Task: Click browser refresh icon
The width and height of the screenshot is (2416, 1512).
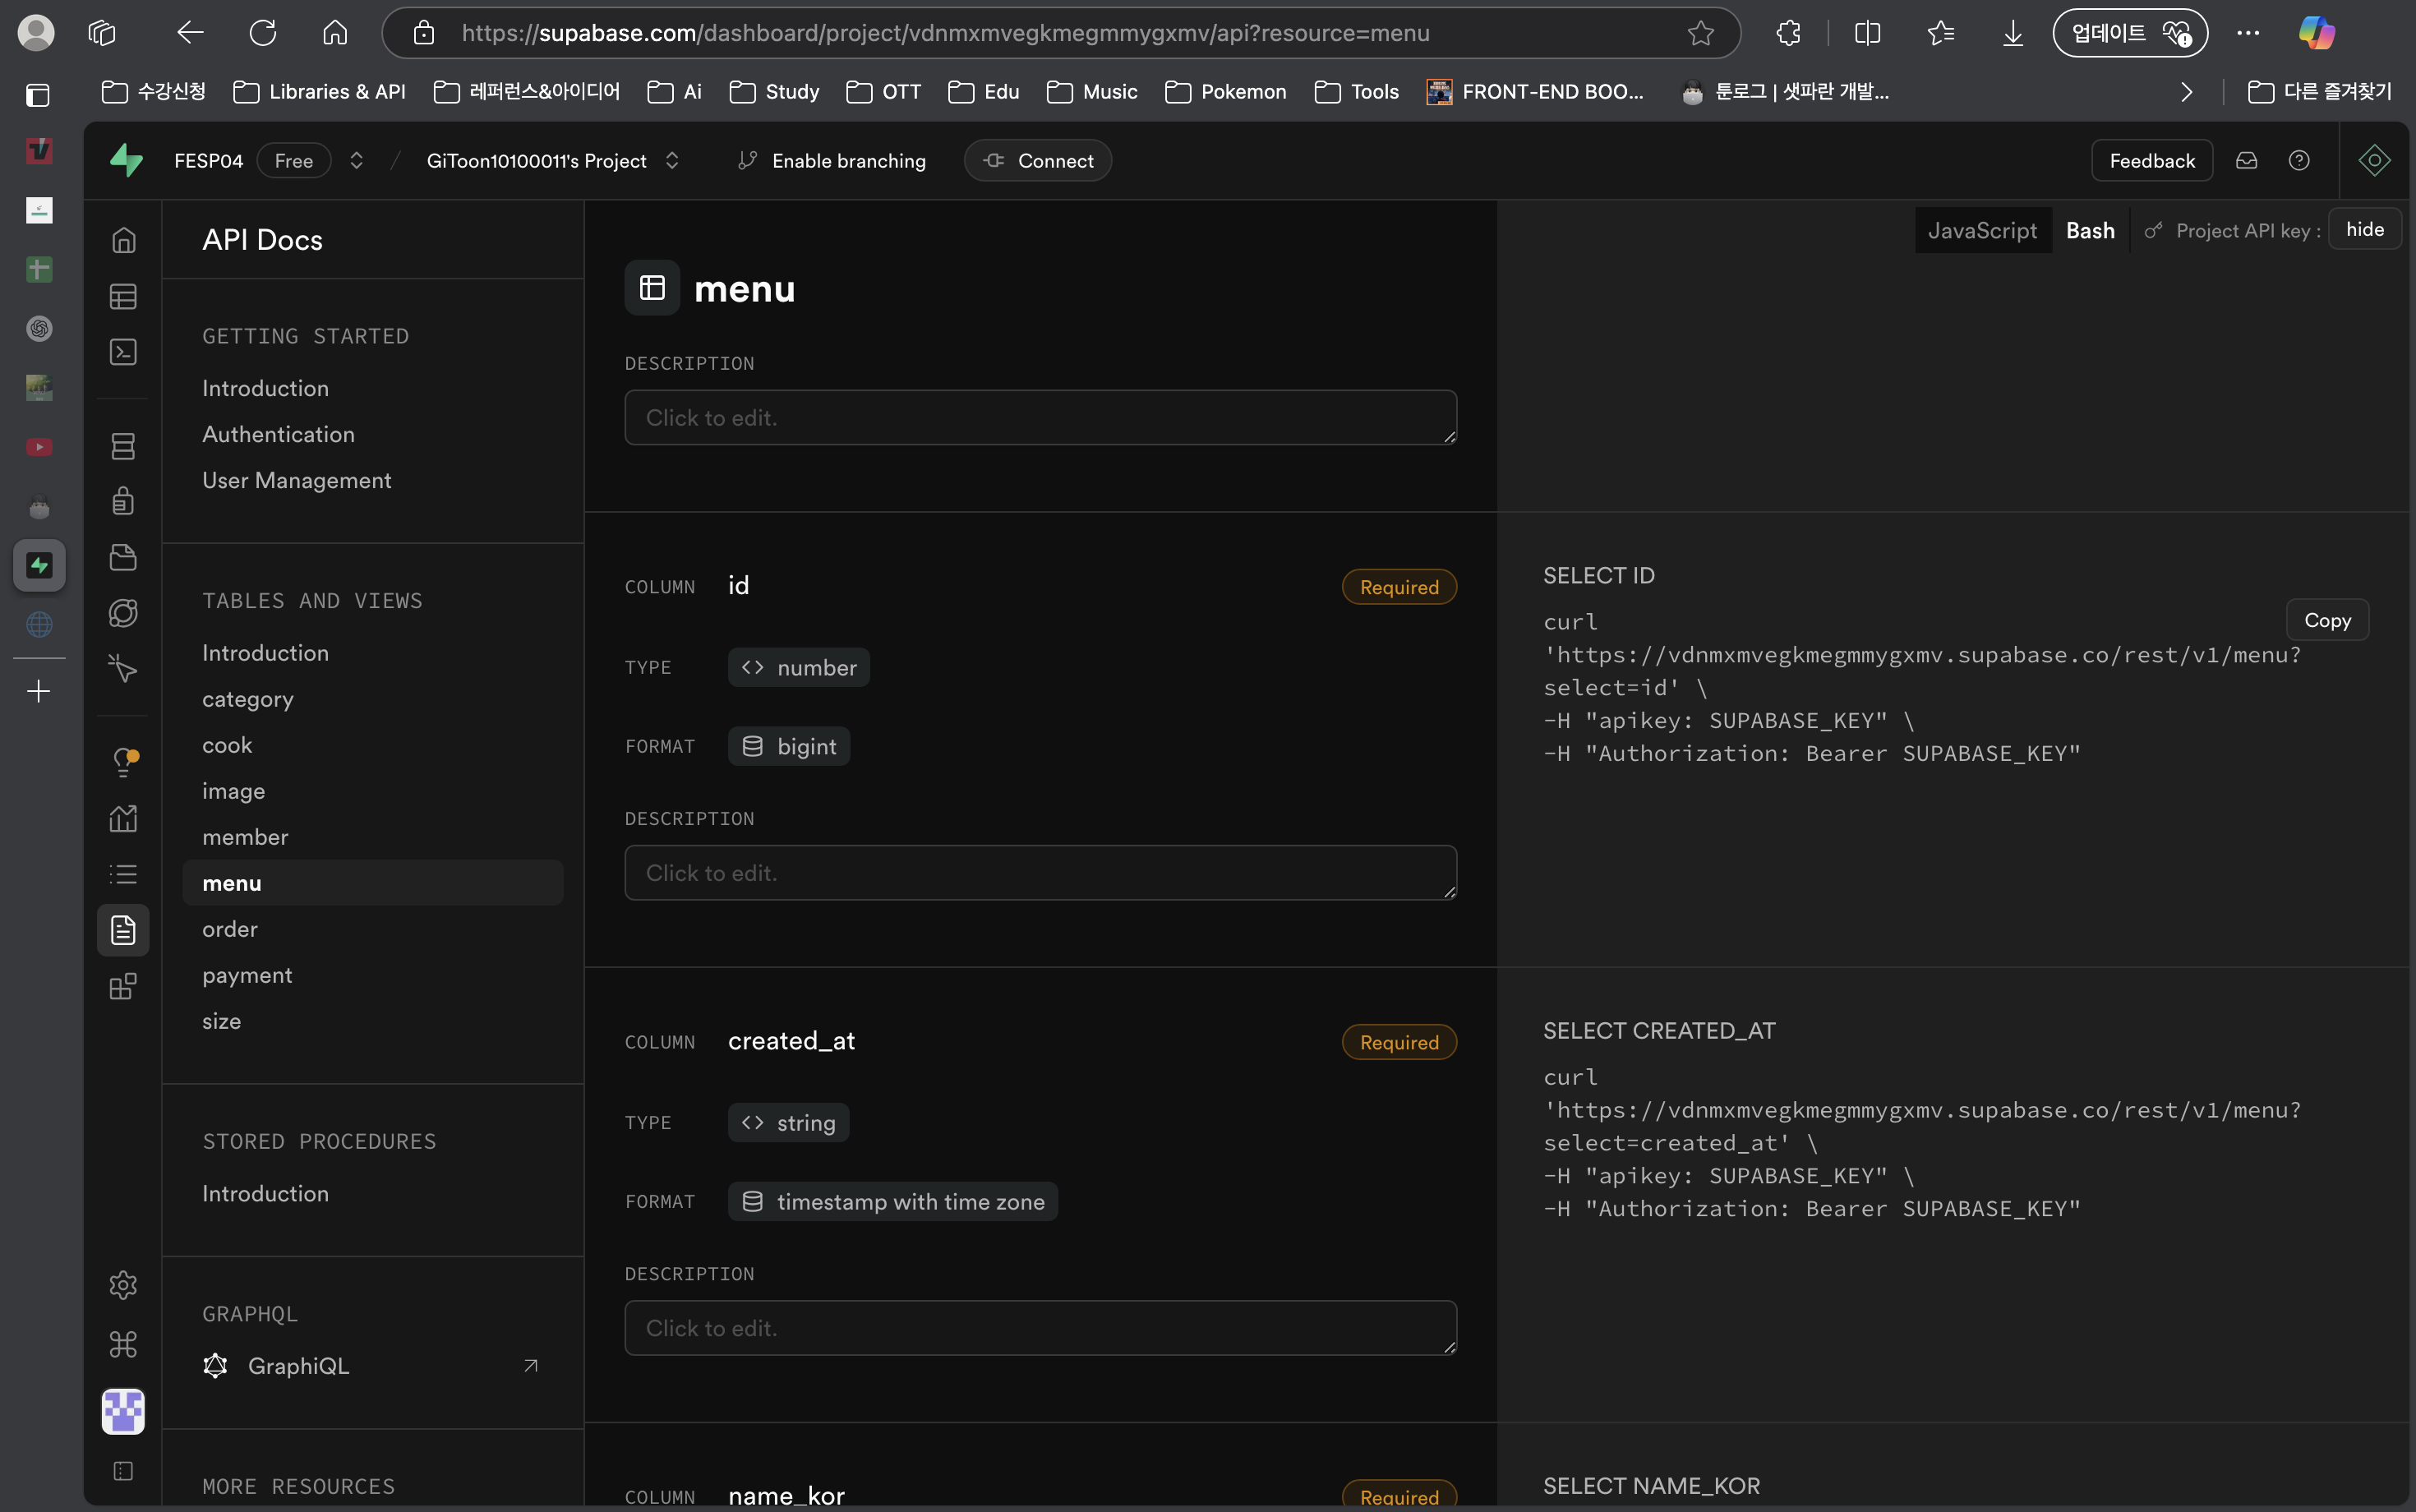Action: [263, 33]
